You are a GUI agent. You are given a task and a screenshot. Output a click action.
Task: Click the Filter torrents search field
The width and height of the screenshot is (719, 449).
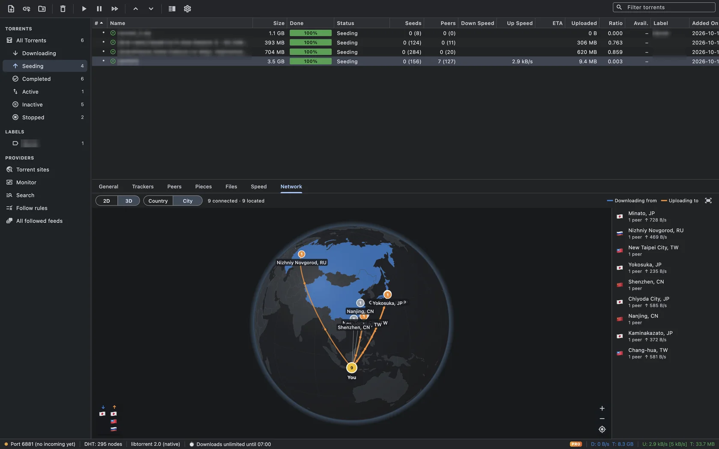point(664,7)
